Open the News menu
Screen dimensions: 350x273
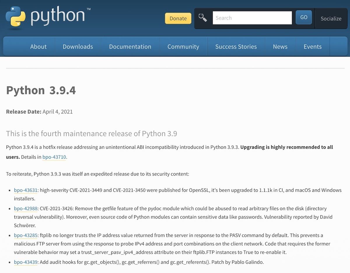(280, 47)
